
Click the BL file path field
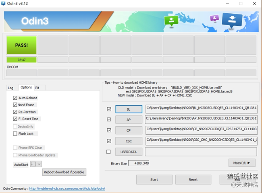[202, 109]
